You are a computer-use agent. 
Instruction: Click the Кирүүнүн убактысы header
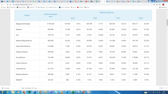107,13
